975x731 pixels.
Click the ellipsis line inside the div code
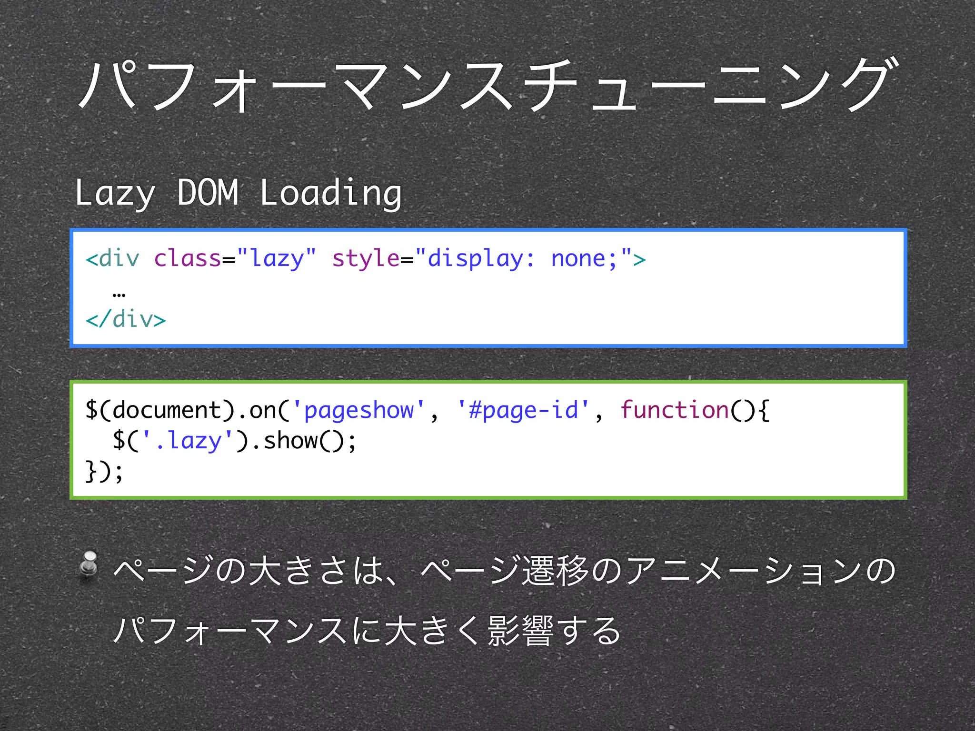(x=119, y=295)
